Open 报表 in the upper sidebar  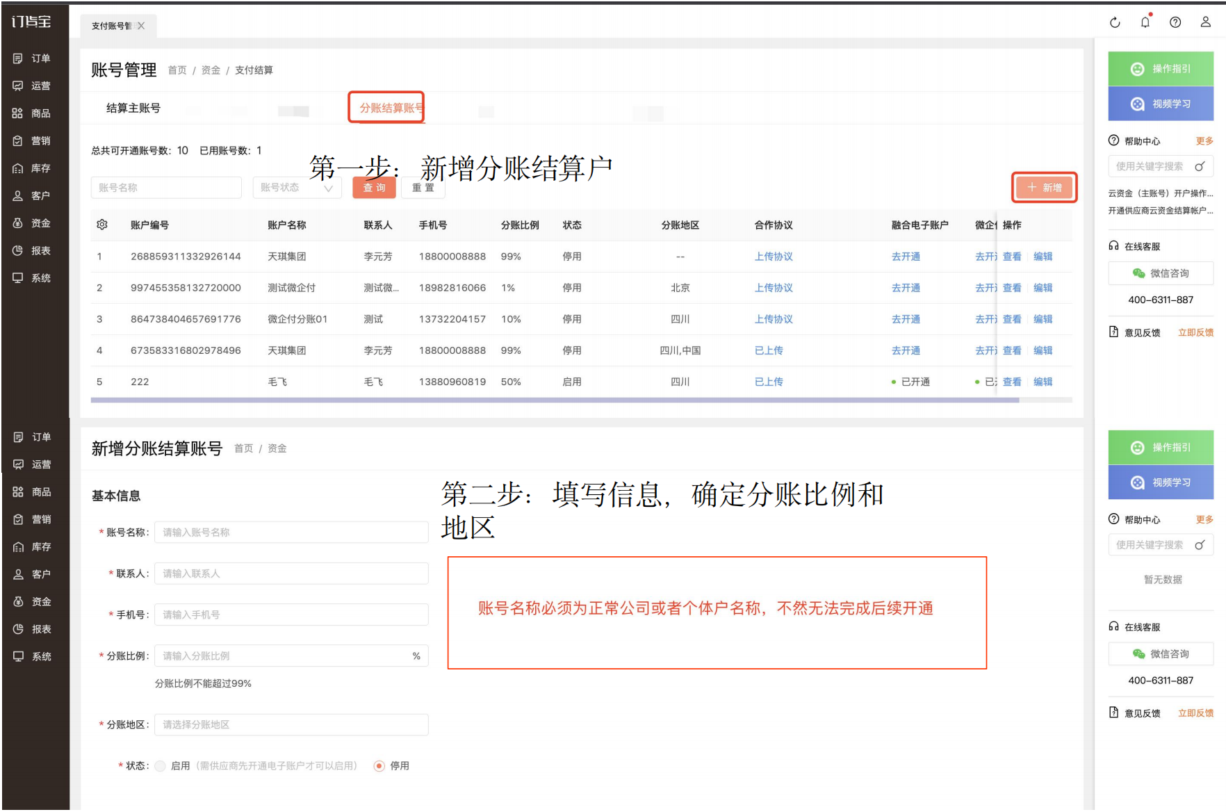32,250
